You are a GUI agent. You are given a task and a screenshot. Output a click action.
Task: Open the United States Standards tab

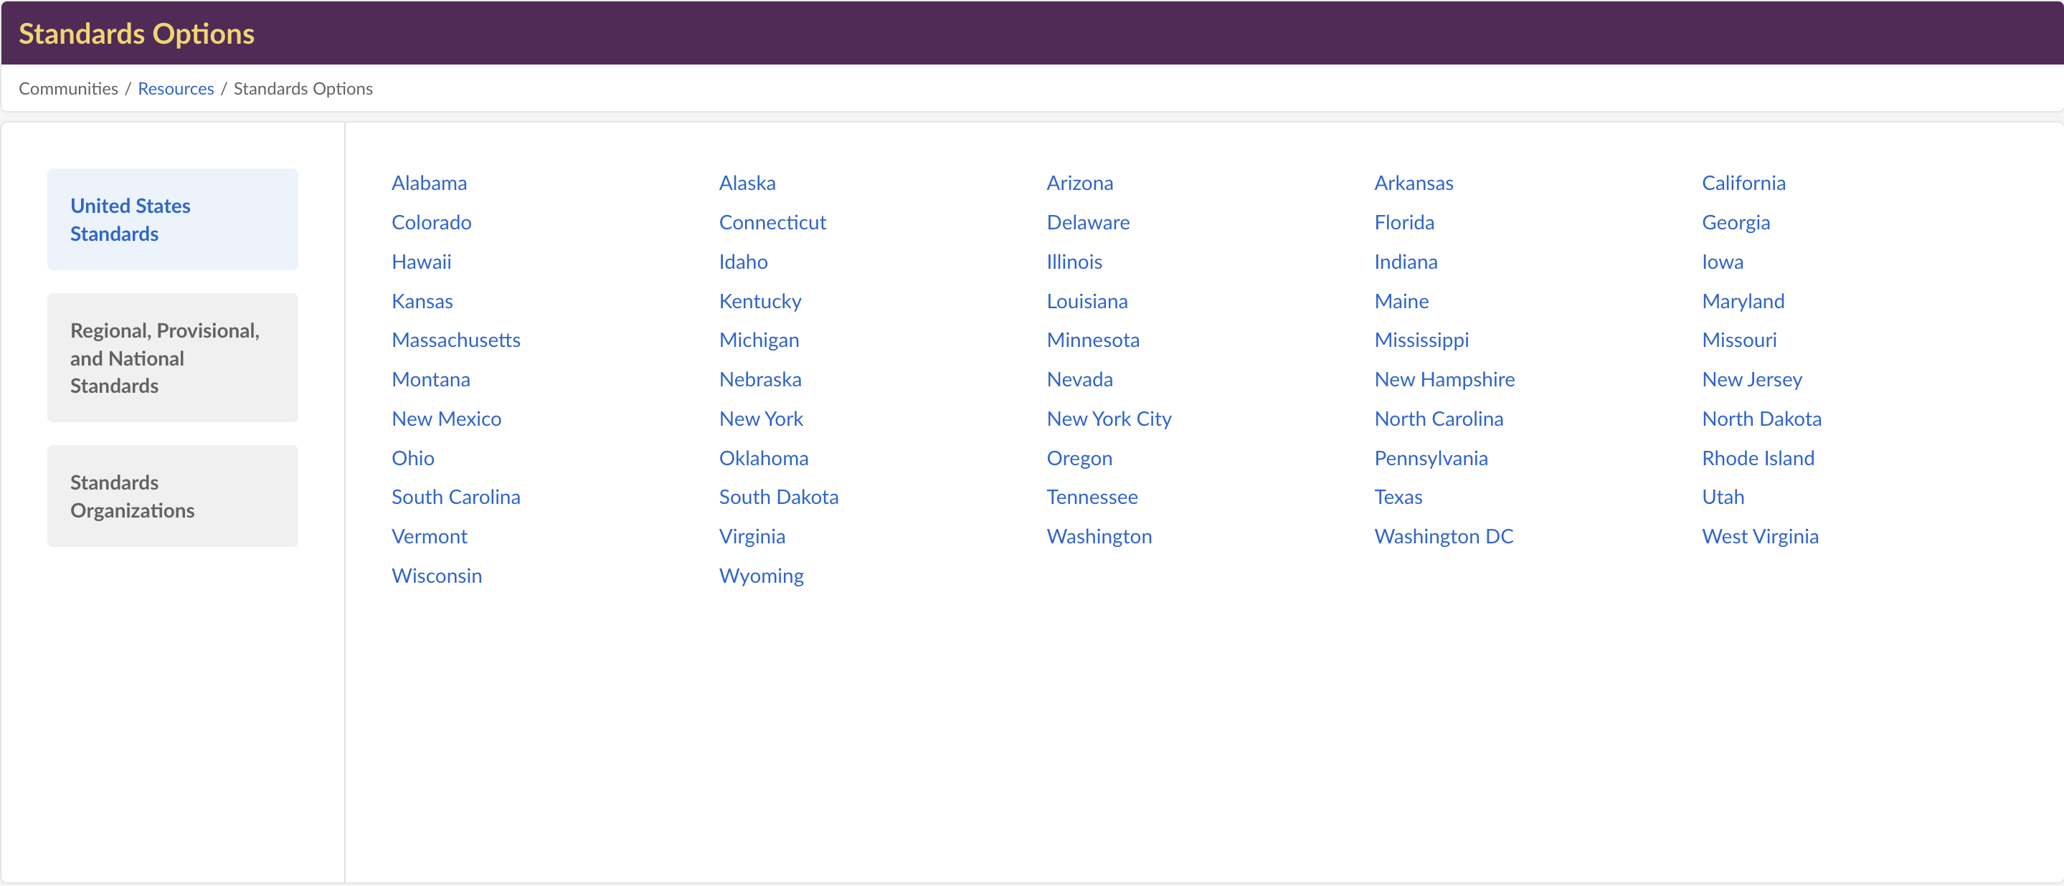click(x=172, y=219)
